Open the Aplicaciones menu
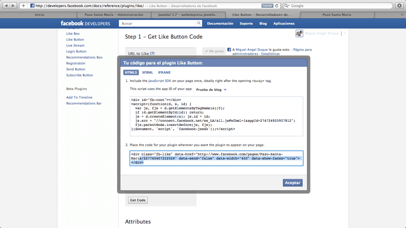 [284, 23]
